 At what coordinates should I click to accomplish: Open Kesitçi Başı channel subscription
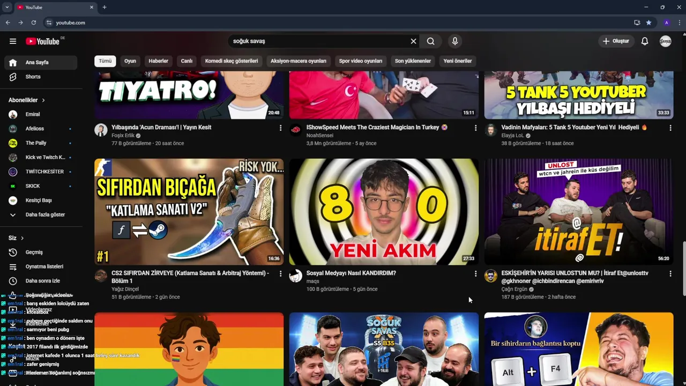[41, 200]
